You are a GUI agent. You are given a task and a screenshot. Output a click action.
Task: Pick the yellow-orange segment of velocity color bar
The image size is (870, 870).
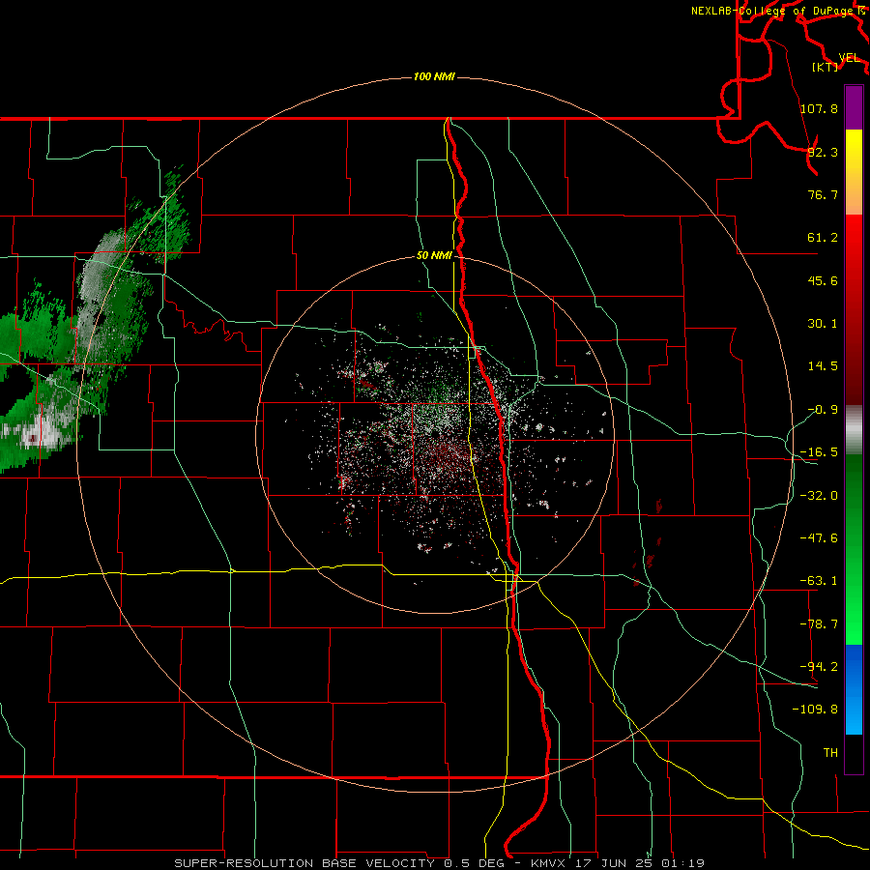854,172
